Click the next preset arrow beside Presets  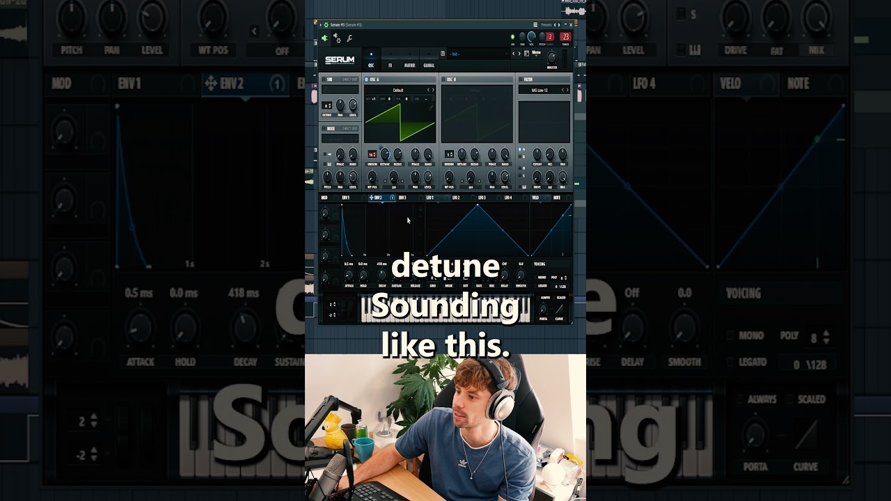pos(559,25)
